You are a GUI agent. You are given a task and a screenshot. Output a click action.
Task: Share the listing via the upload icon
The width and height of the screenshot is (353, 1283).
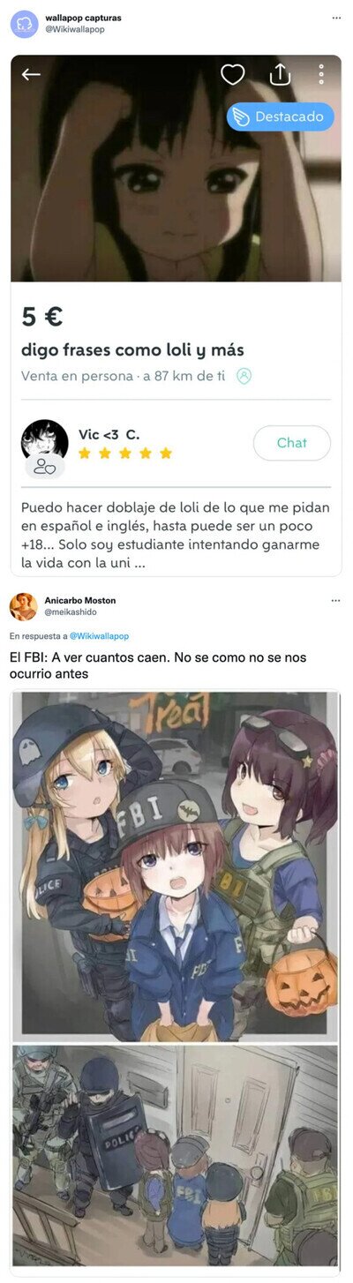tap(280, 74)
